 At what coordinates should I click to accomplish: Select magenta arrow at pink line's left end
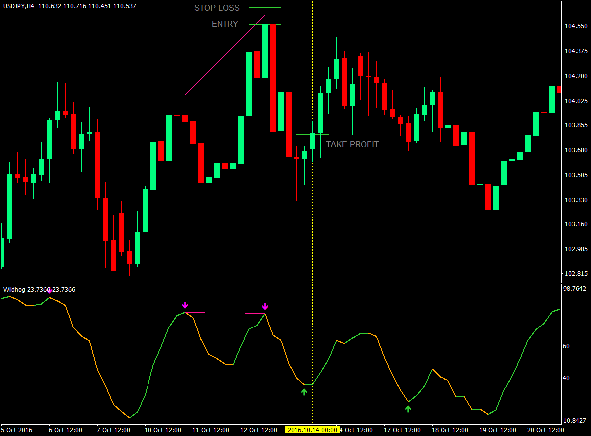(185, 305)
